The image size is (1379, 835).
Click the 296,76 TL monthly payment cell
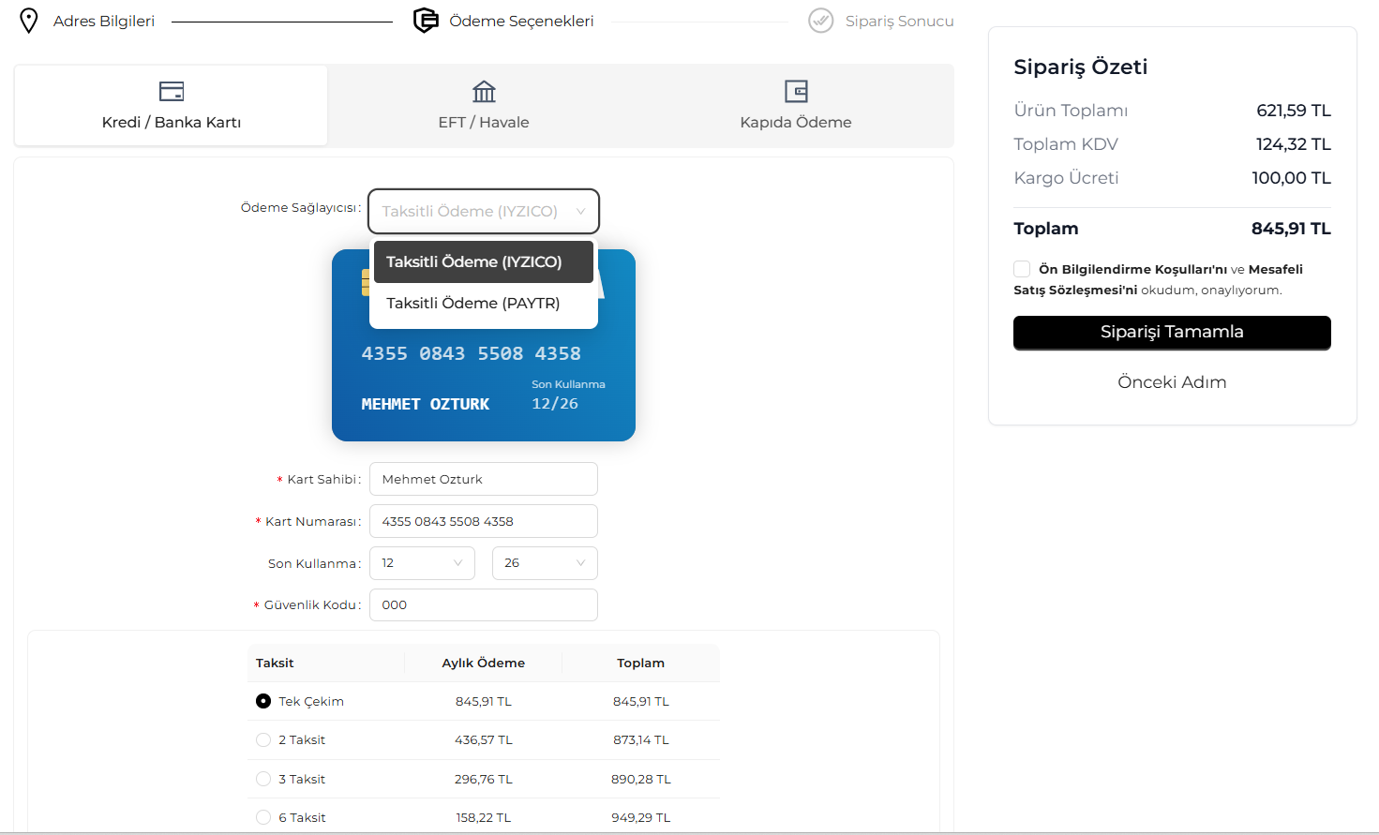484,779
